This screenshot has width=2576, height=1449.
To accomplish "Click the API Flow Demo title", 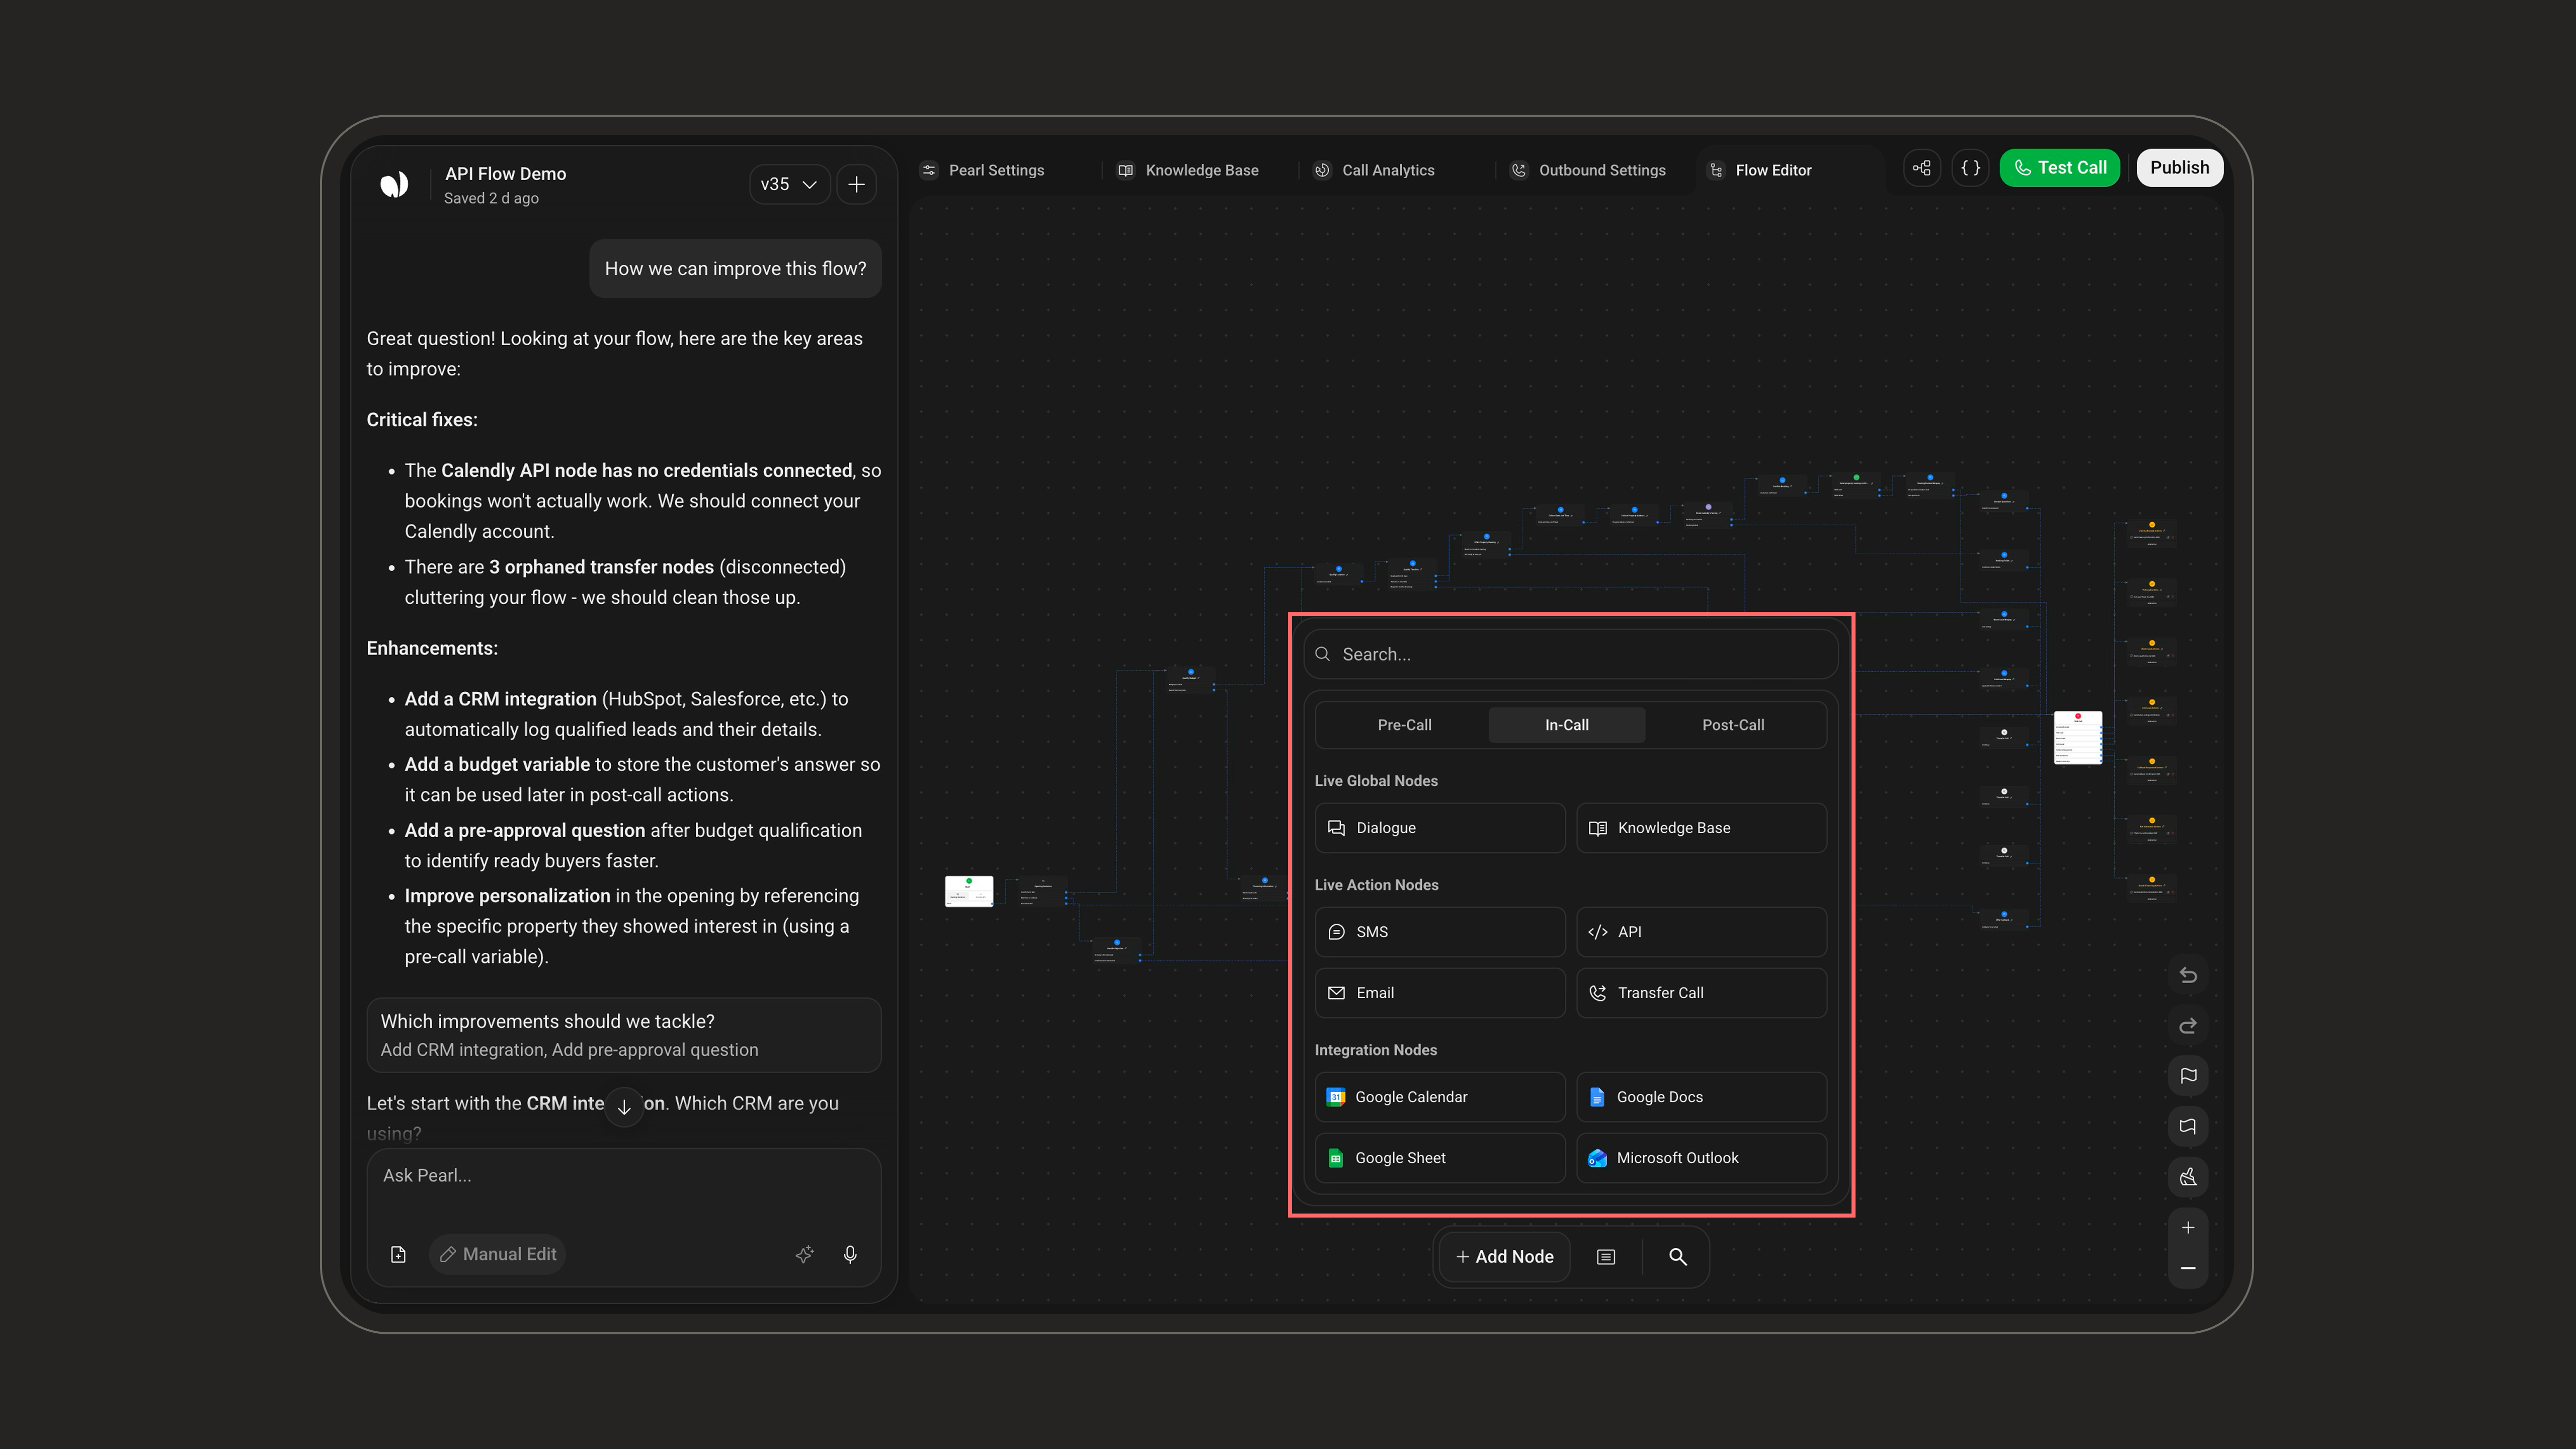I will point(505,174).
